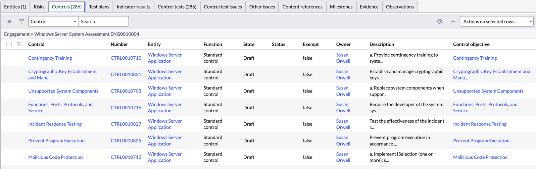Open Malicious Code Protection control link
This screenshot has width=536, height=169.
click(55, 157)
